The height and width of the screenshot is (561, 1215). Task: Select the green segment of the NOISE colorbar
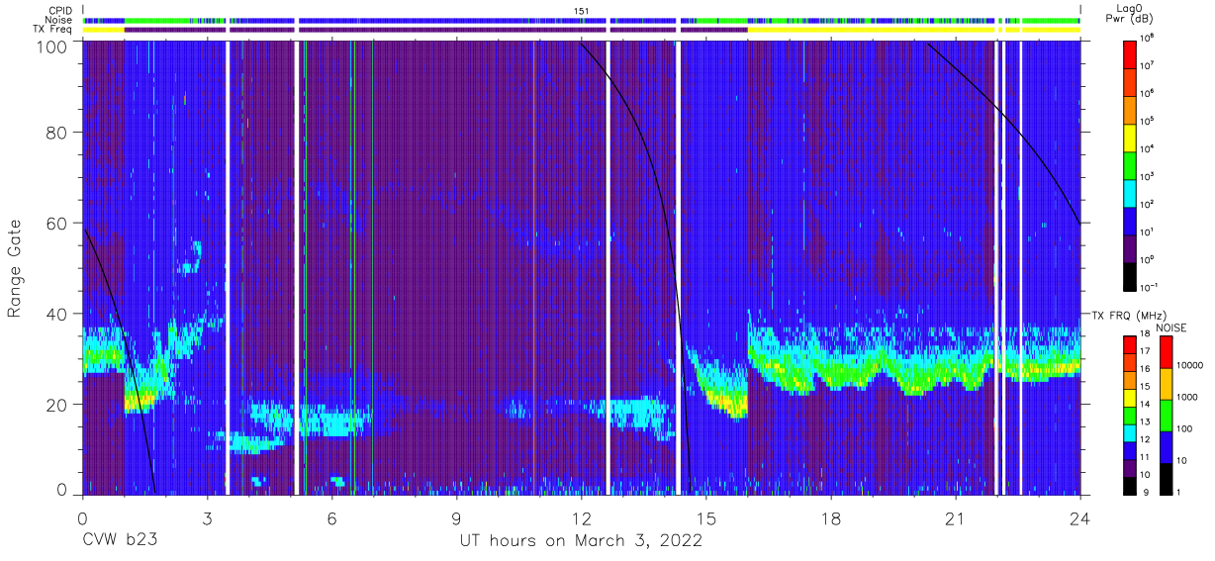pyautogui.click(x=1167, y=415)
